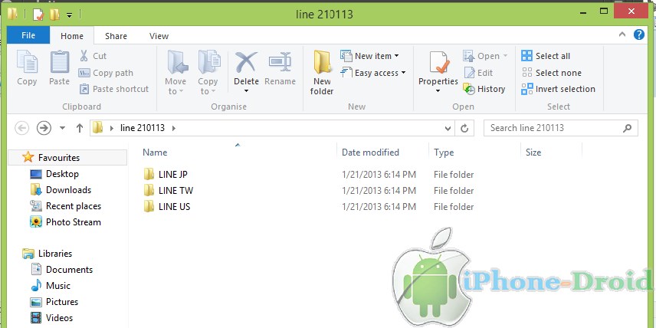Open the address bar history dropdown
This screenshot has height=328, width=656.
[x=448, y=129]
